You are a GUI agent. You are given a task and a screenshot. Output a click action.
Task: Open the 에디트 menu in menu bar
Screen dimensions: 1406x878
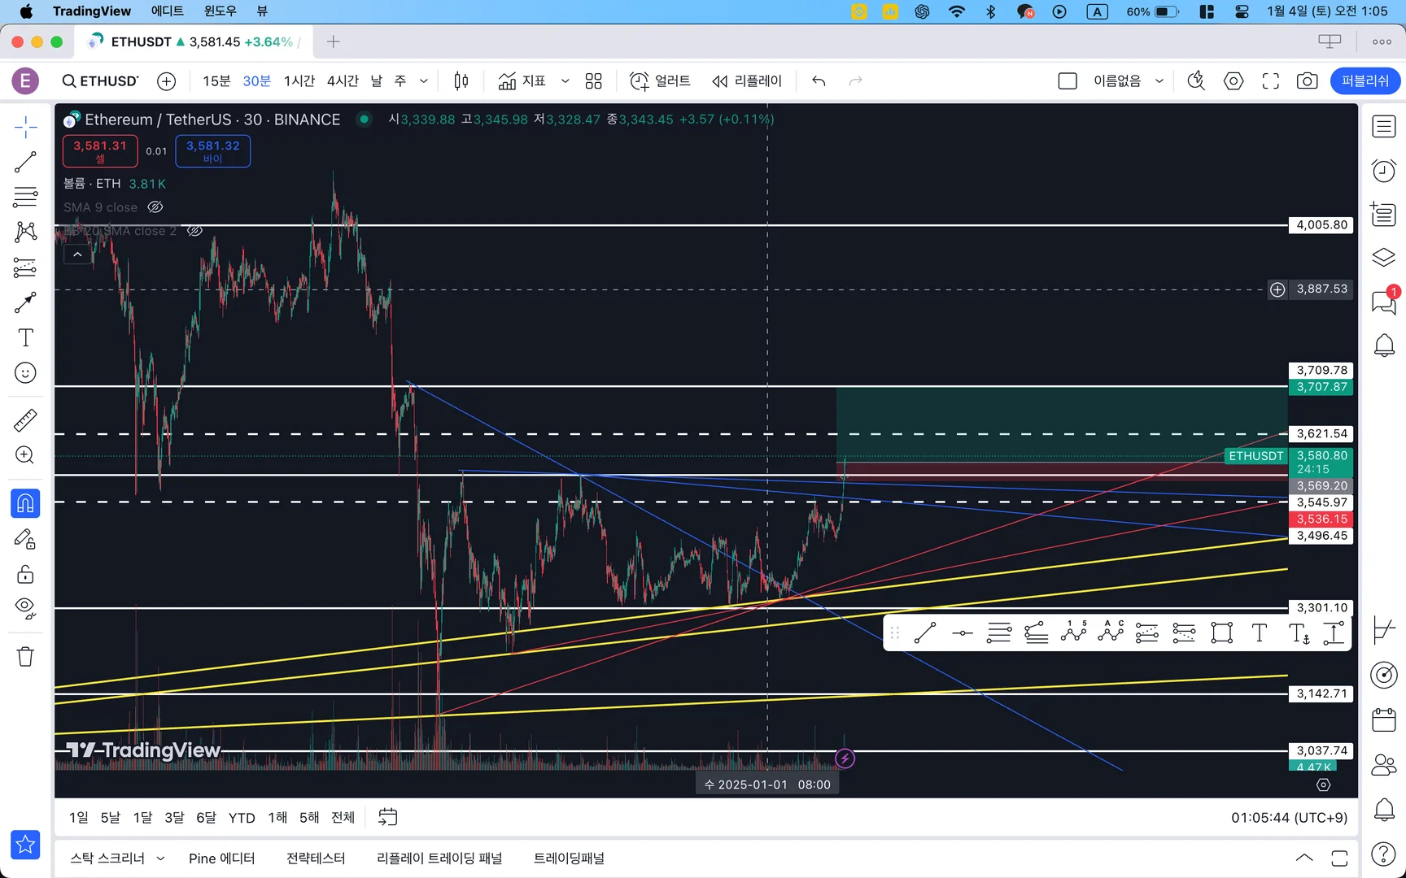168,11
